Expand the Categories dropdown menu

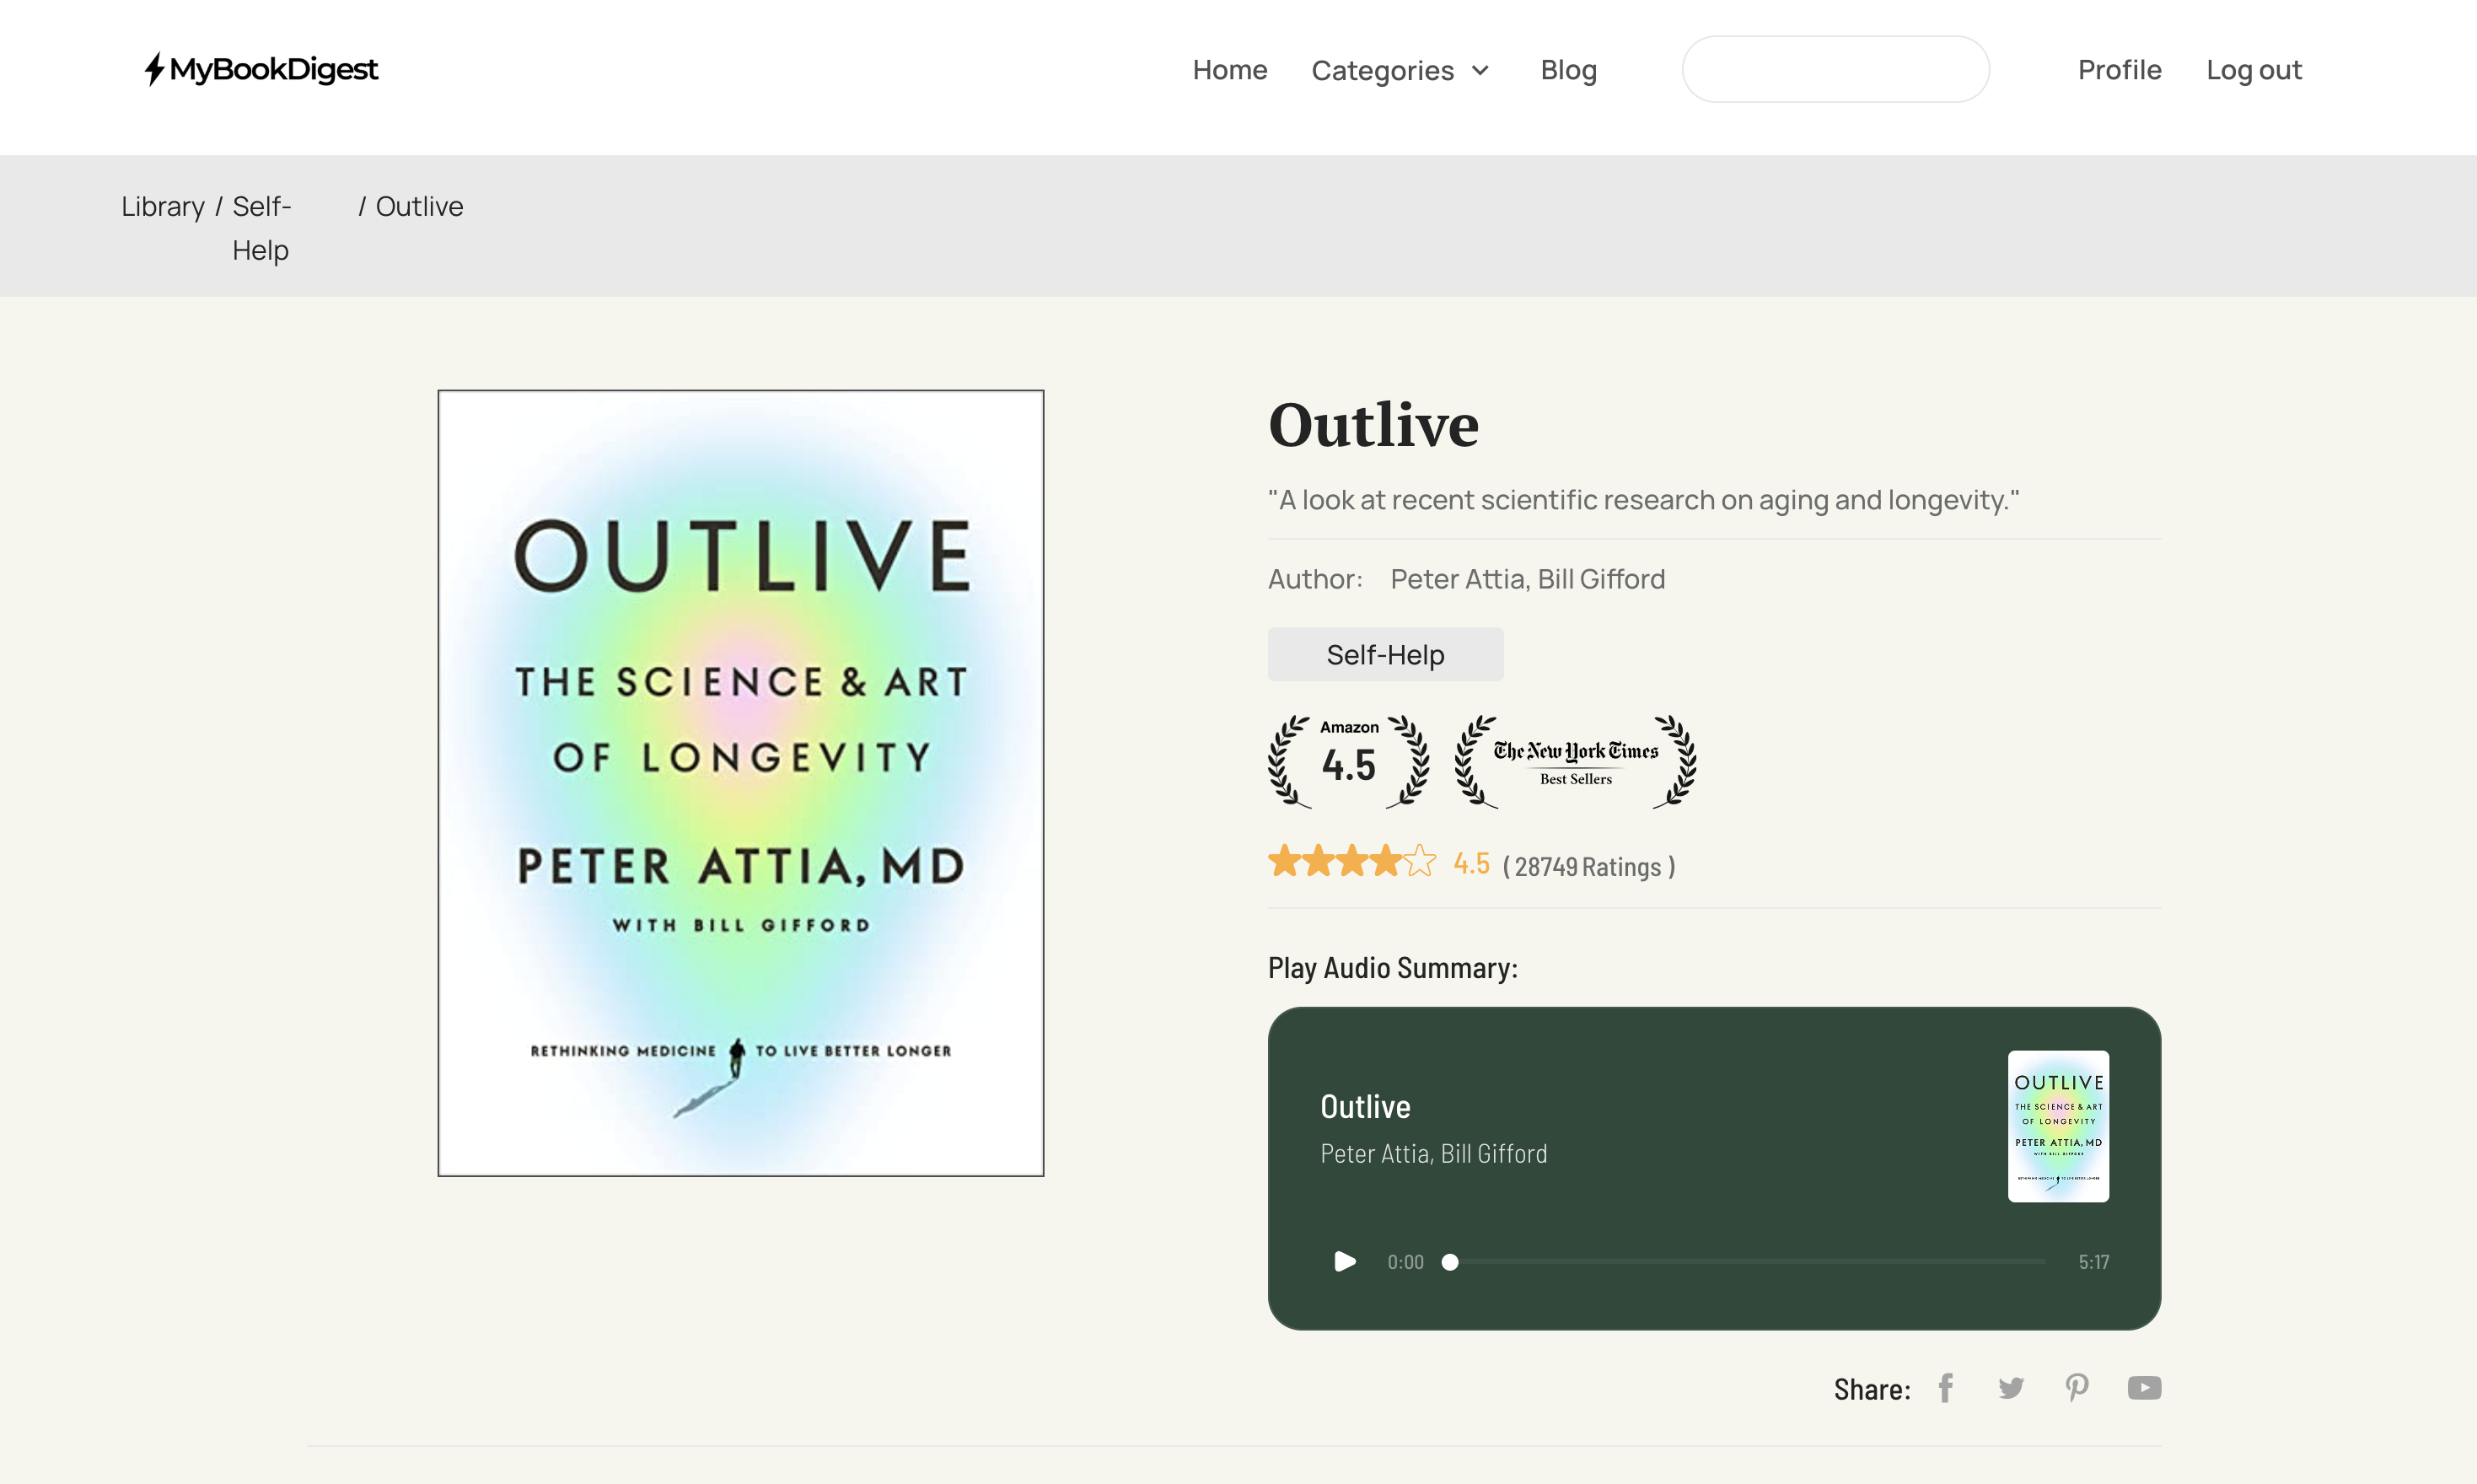click(1400, 70)
